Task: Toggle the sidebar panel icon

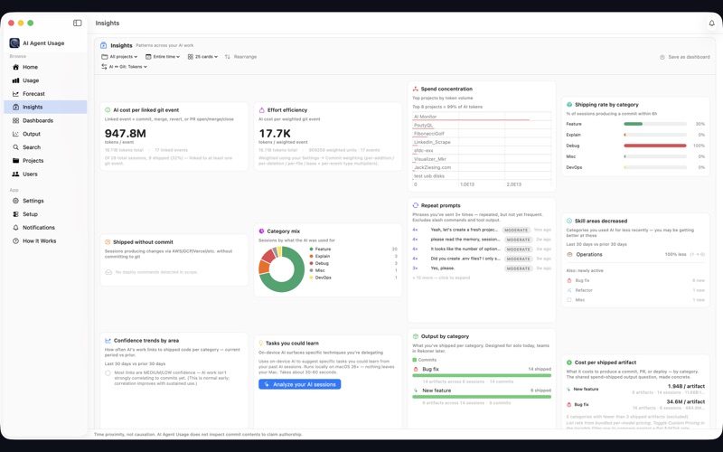Action: coord(78,24)
